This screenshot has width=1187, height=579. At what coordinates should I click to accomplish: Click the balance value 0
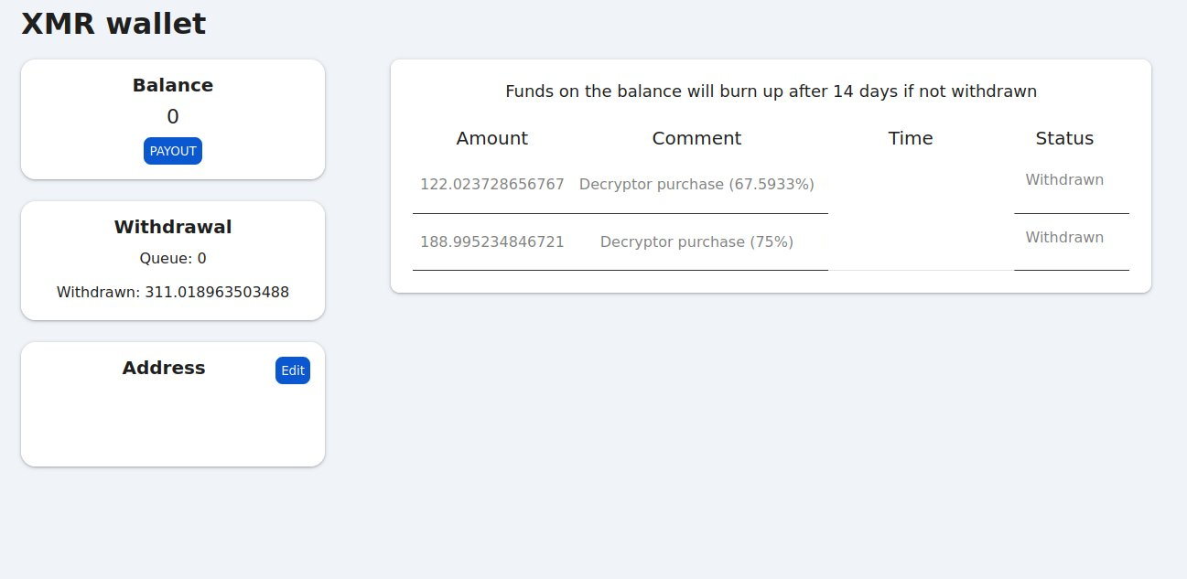tap(173, 116)
